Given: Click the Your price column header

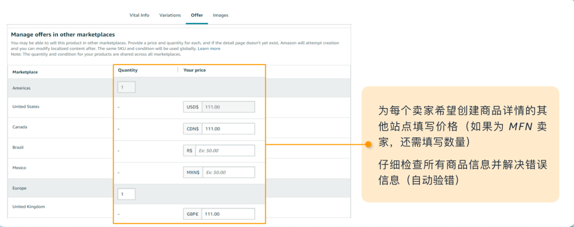Looking at the screenshot, I should (195, 70).
